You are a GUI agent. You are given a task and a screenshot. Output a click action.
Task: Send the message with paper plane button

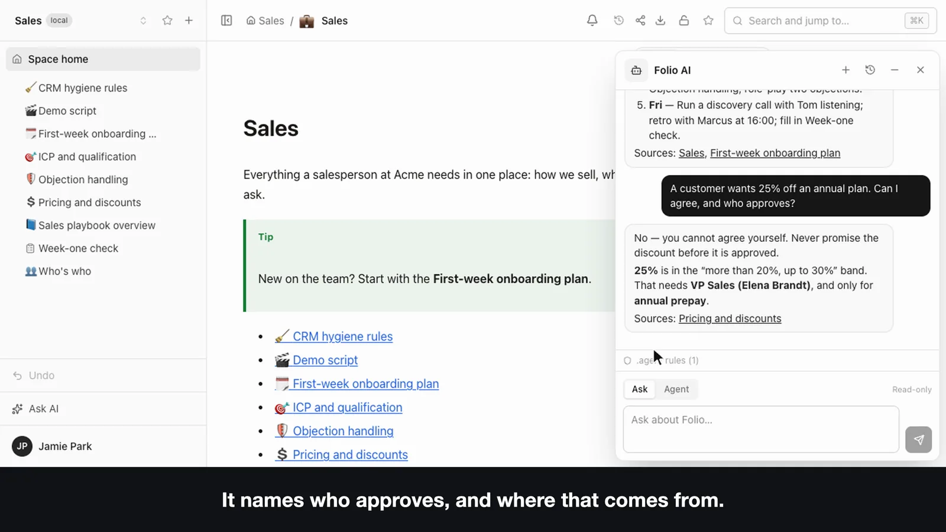point(918,440)
